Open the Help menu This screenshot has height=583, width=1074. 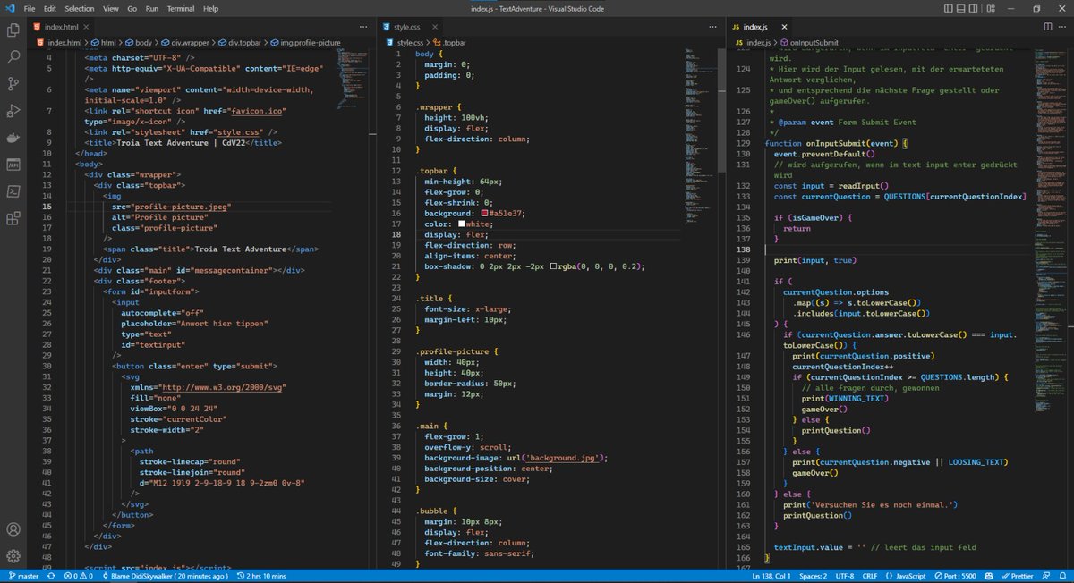(210, 8)
